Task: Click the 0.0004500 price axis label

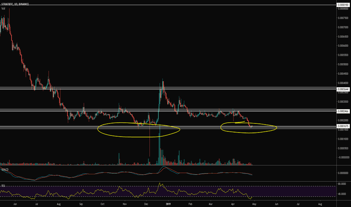Action: (343, 74)
